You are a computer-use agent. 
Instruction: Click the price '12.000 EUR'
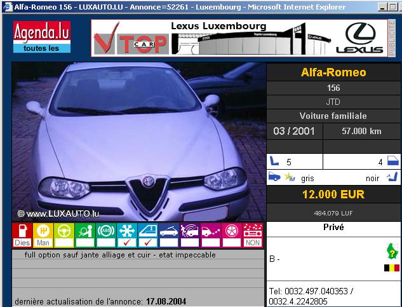pos(333,194)
